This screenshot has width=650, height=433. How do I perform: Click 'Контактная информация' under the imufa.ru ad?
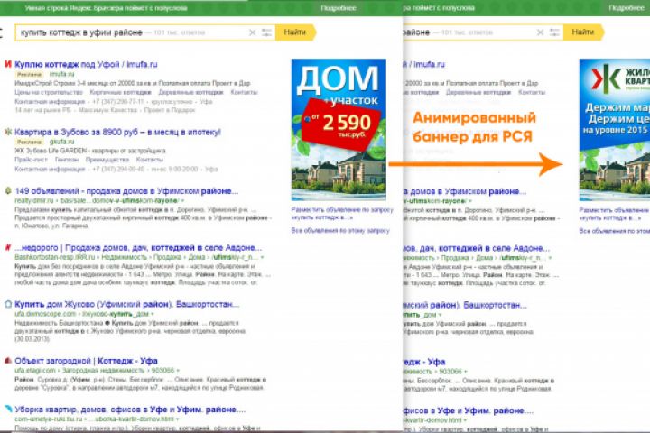click(x=50, y=102)
